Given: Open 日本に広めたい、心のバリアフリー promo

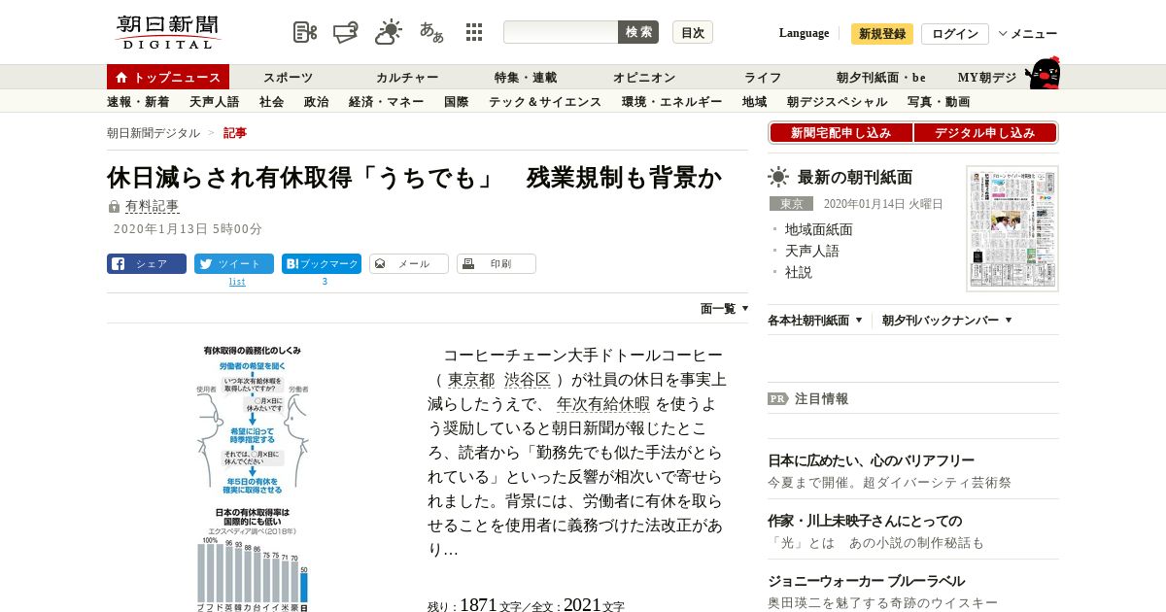Looking at the screenshot, I should point(871,460).
